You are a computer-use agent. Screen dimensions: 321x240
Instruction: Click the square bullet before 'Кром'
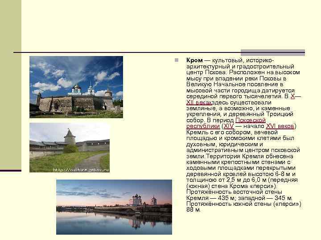177,60
